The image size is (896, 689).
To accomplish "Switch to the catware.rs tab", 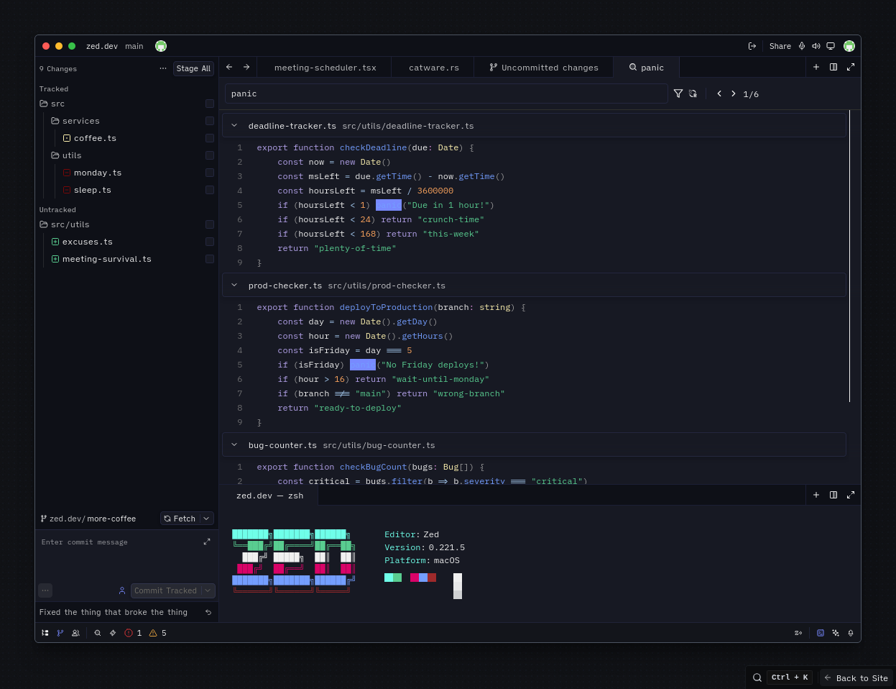I will click(x=433, y=67).
